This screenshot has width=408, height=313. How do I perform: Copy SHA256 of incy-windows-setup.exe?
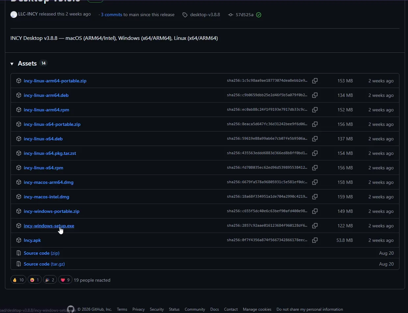(315, 226)
